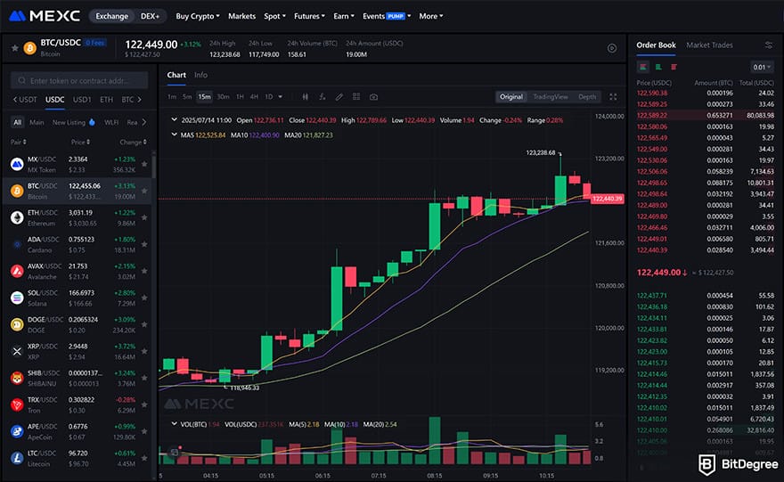Switch to DEX+ mode
This screenshot has width=784, height=482.
[x=150, y=16]
